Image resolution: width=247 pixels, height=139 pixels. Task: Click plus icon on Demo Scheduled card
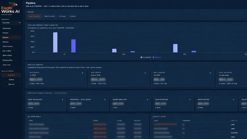(63, 100)
